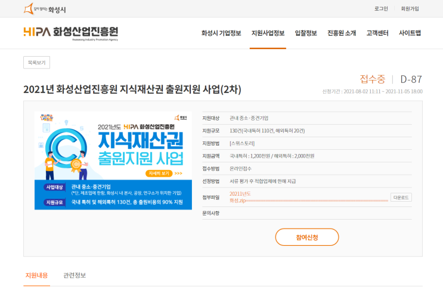Click the D-87 countdown text
The image size is (443, 296).
click(x=411, y=79)
